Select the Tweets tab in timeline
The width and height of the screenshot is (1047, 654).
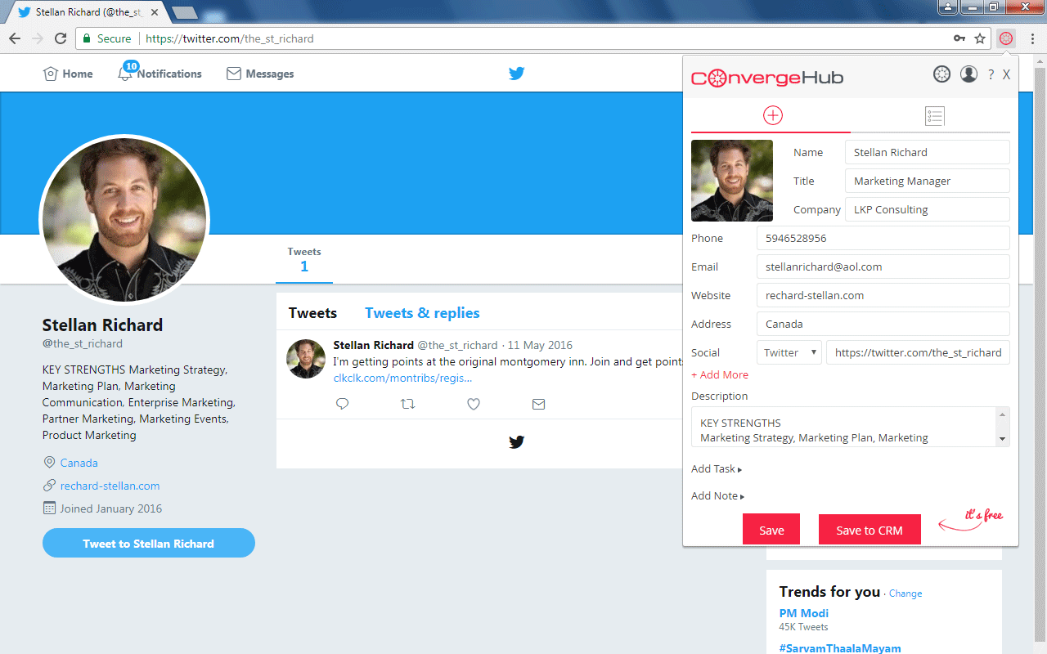pyautogui.click(x=312, y=313)
